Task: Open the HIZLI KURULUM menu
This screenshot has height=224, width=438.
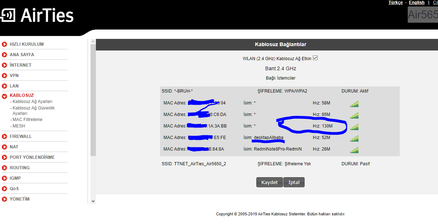Action: click(x=27, y=44)
